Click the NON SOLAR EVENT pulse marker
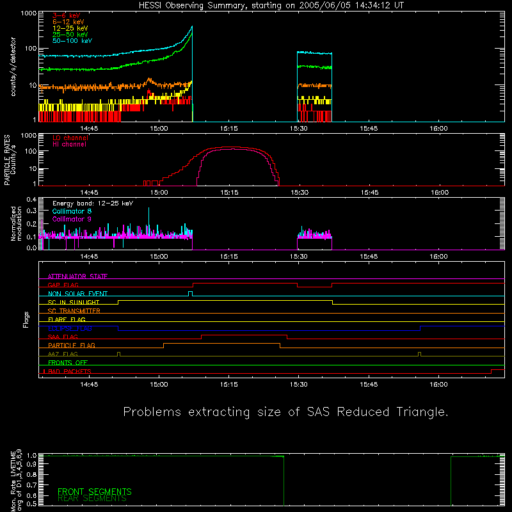 190,294
